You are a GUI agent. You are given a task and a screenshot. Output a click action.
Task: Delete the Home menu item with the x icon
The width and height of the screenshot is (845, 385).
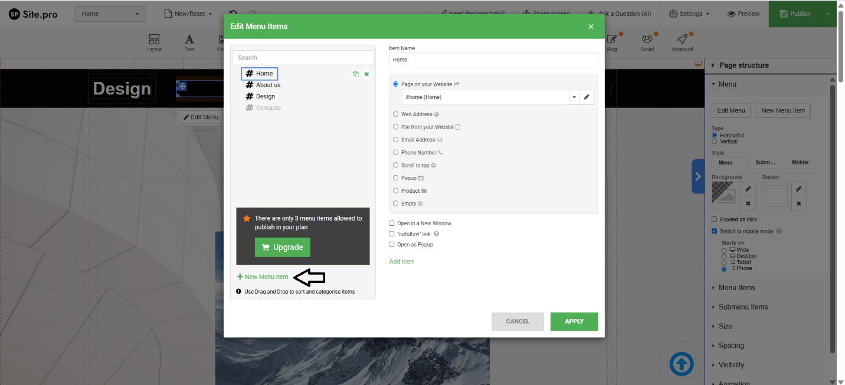366,74
